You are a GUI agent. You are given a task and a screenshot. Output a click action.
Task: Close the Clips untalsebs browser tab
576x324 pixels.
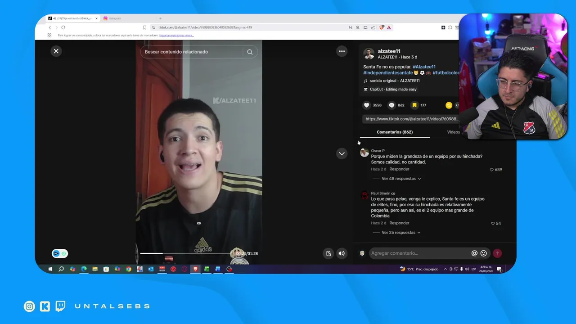pyautogui.click(x=96, y=18)
